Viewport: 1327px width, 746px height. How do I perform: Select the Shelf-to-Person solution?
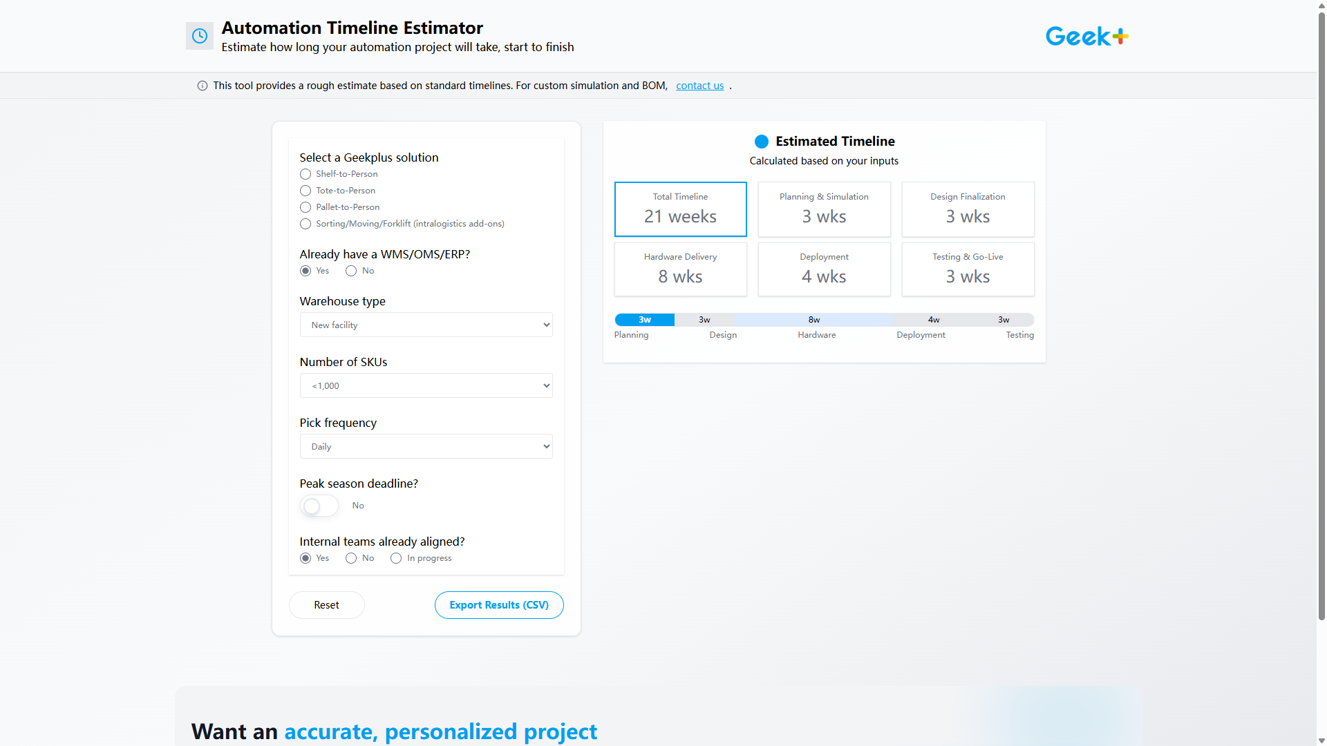[x=305, y=174]
